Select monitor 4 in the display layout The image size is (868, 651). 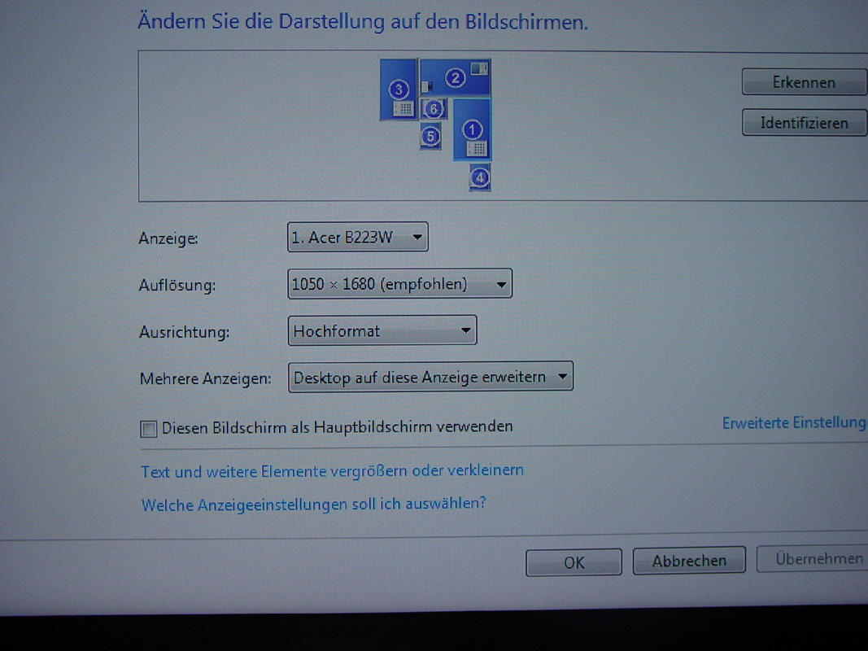click(x=480, y=177)
